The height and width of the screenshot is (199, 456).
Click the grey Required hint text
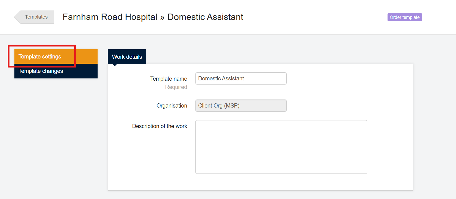tap(176, 87)
